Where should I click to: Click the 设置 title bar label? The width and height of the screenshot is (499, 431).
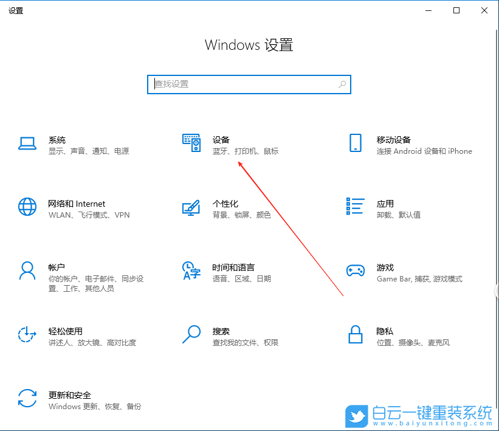[x=16, y=10]
